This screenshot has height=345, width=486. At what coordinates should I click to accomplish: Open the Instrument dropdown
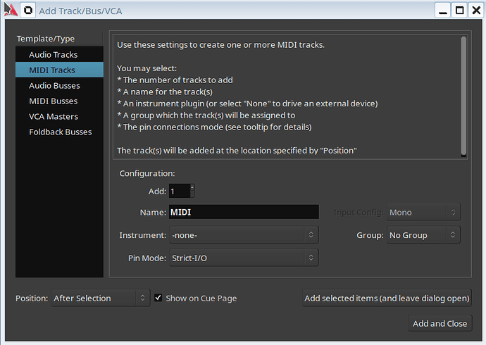243,235
